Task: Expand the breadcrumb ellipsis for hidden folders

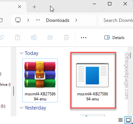Action: 38,20
